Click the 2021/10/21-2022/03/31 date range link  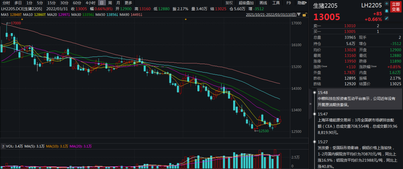272,15
